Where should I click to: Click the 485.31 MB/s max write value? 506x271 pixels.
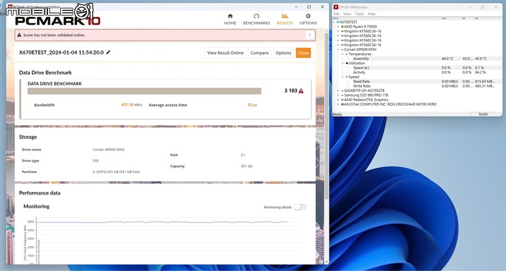click(x=485, y=86)
